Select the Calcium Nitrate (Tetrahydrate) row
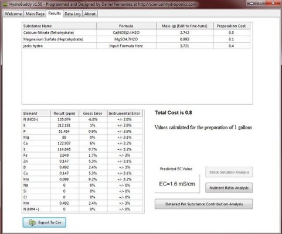This screenshot has height=234, width=282. tap(136, 33)
